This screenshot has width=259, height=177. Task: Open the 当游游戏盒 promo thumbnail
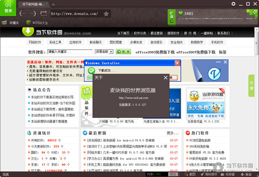pyautogui.click(x=205, y=103)
